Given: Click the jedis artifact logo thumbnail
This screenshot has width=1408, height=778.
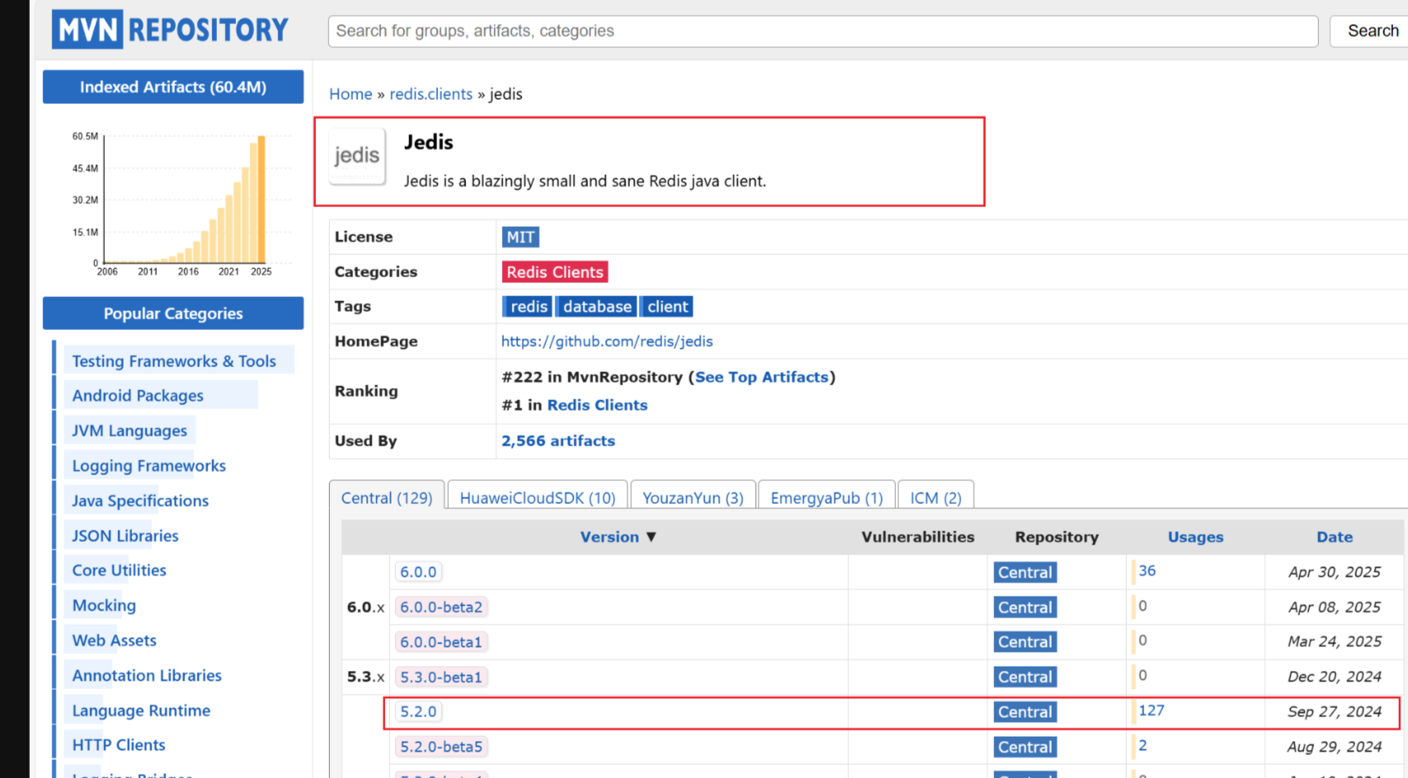Looking at the screenshot, I should (x=357, y=156).
